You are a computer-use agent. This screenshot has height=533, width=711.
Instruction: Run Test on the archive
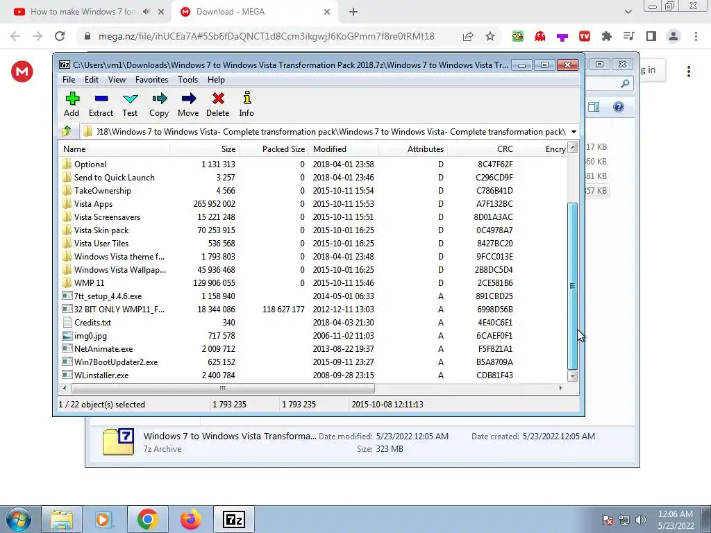pyautogui.click(x=130, y=104)
